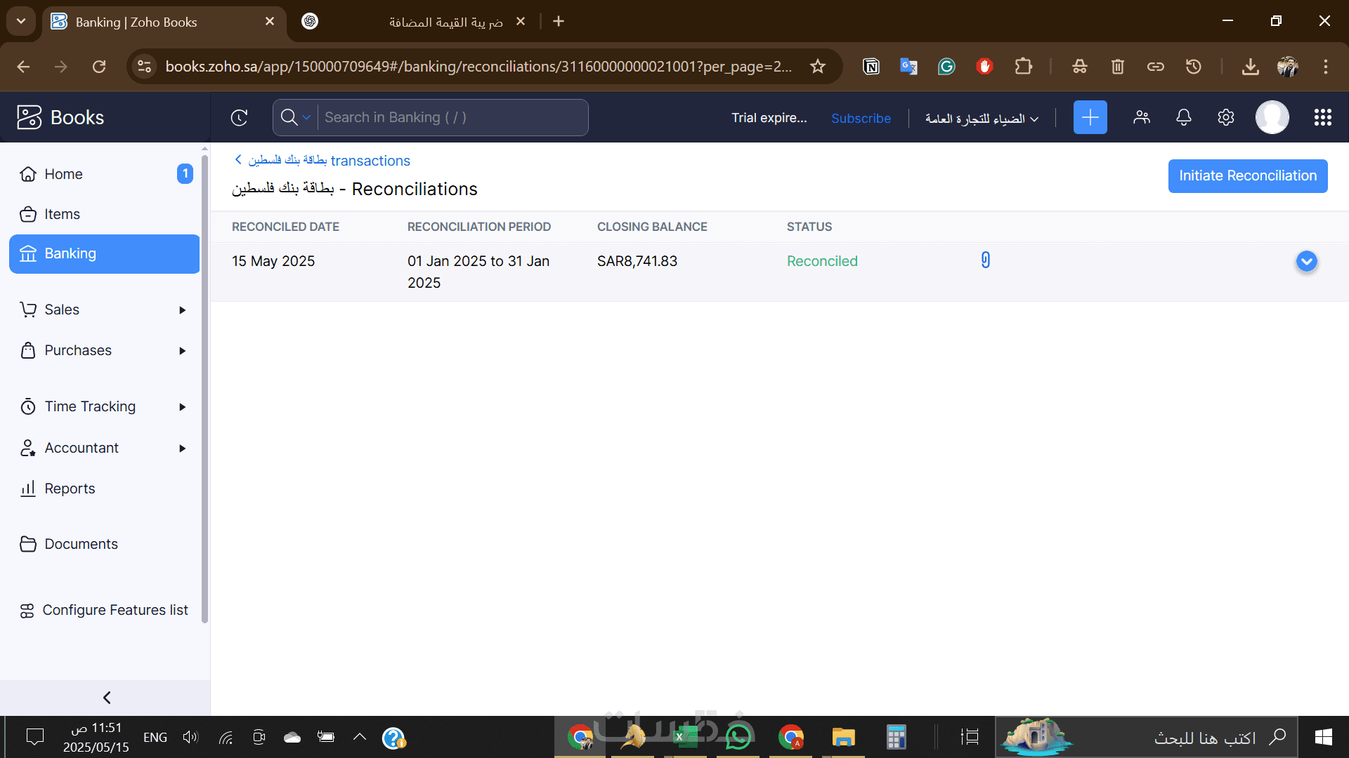
Task: Collapse the sidebar with bottom chevron
Action: (x=107, y=698)
